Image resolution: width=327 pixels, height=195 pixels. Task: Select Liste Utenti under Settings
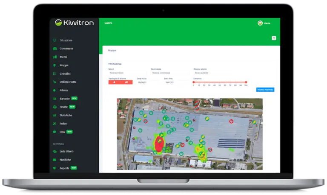coord(67,151)
